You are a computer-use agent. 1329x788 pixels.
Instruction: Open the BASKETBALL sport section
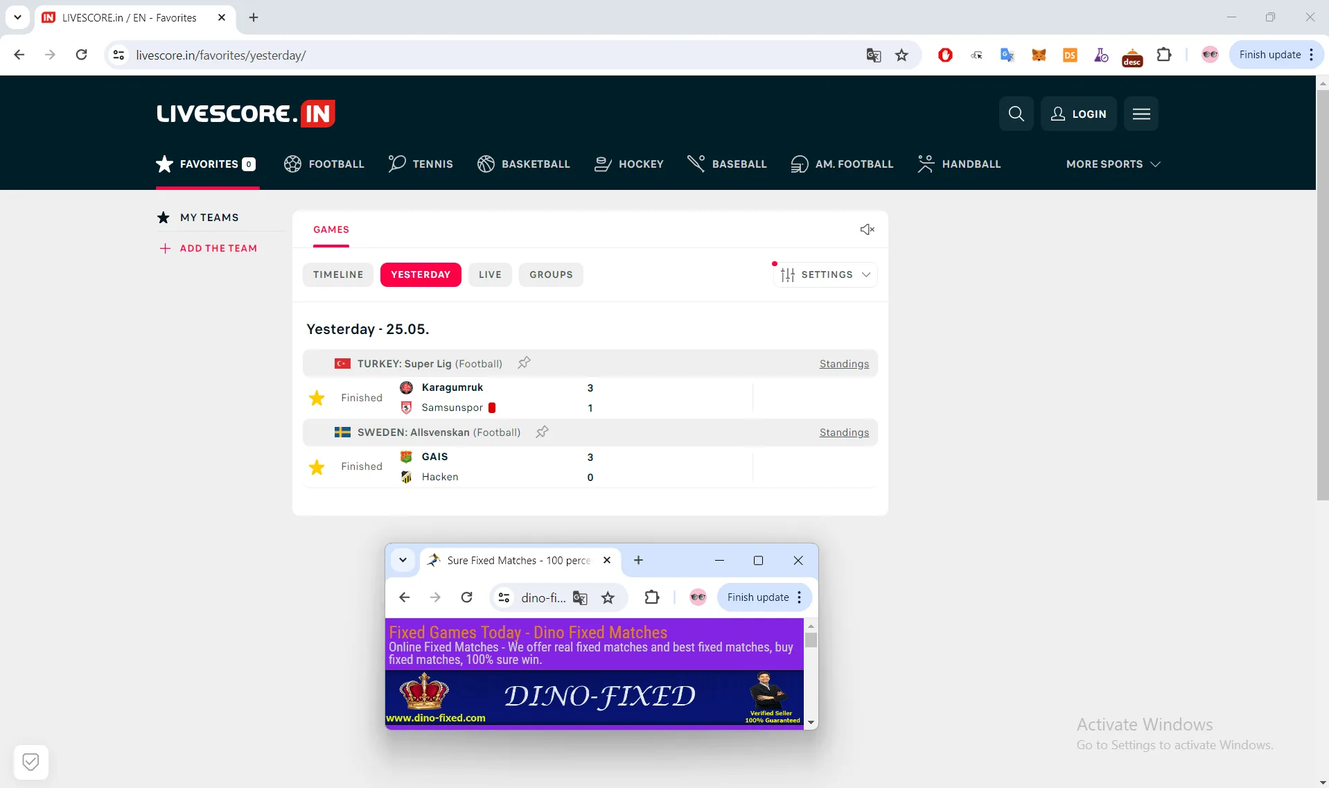click(x=524, y=164)
